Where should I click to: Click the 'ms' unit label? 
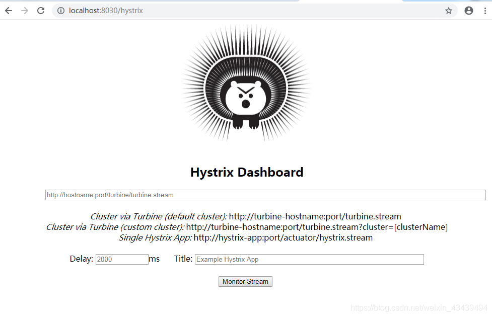tap(154, 259)
